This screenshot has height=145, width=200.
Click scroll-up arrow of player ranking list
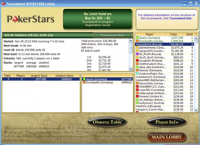196,38
